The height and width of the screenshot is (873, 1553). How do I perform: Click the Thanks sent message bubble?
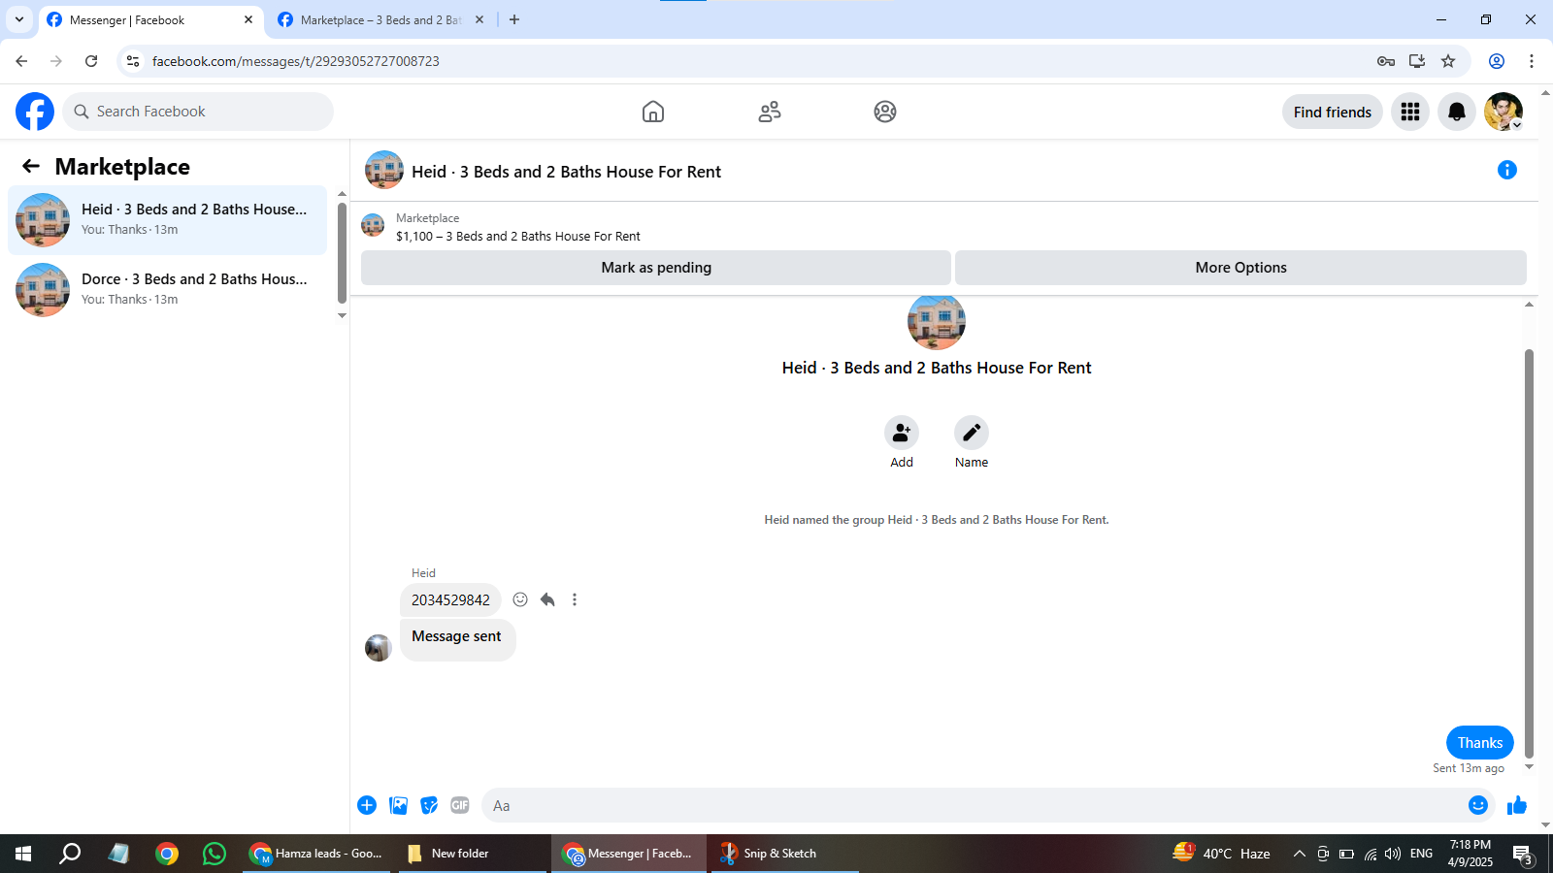tap(1480, 743)
